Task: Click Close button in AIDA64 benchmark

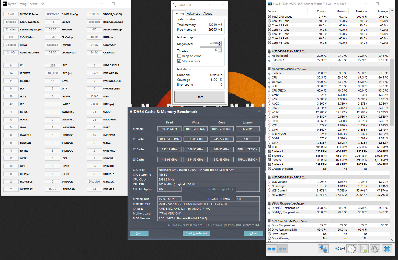Action: click(254, 233)
